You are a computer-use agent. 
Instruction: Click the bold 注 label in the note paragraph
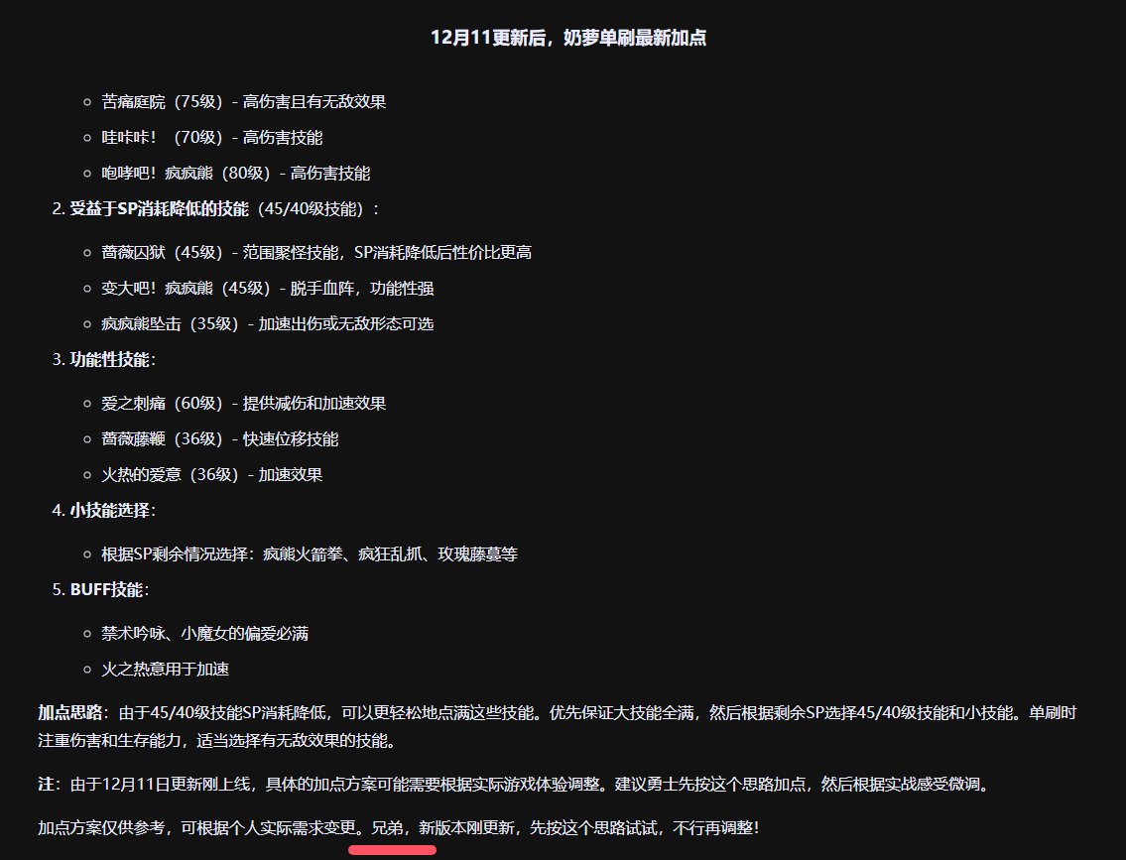pyautogui.click(x=45, y=786)
